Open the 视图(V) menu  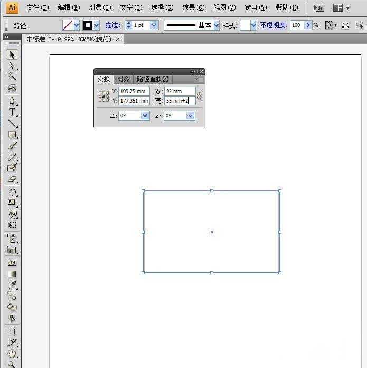[x=225, y=7]
